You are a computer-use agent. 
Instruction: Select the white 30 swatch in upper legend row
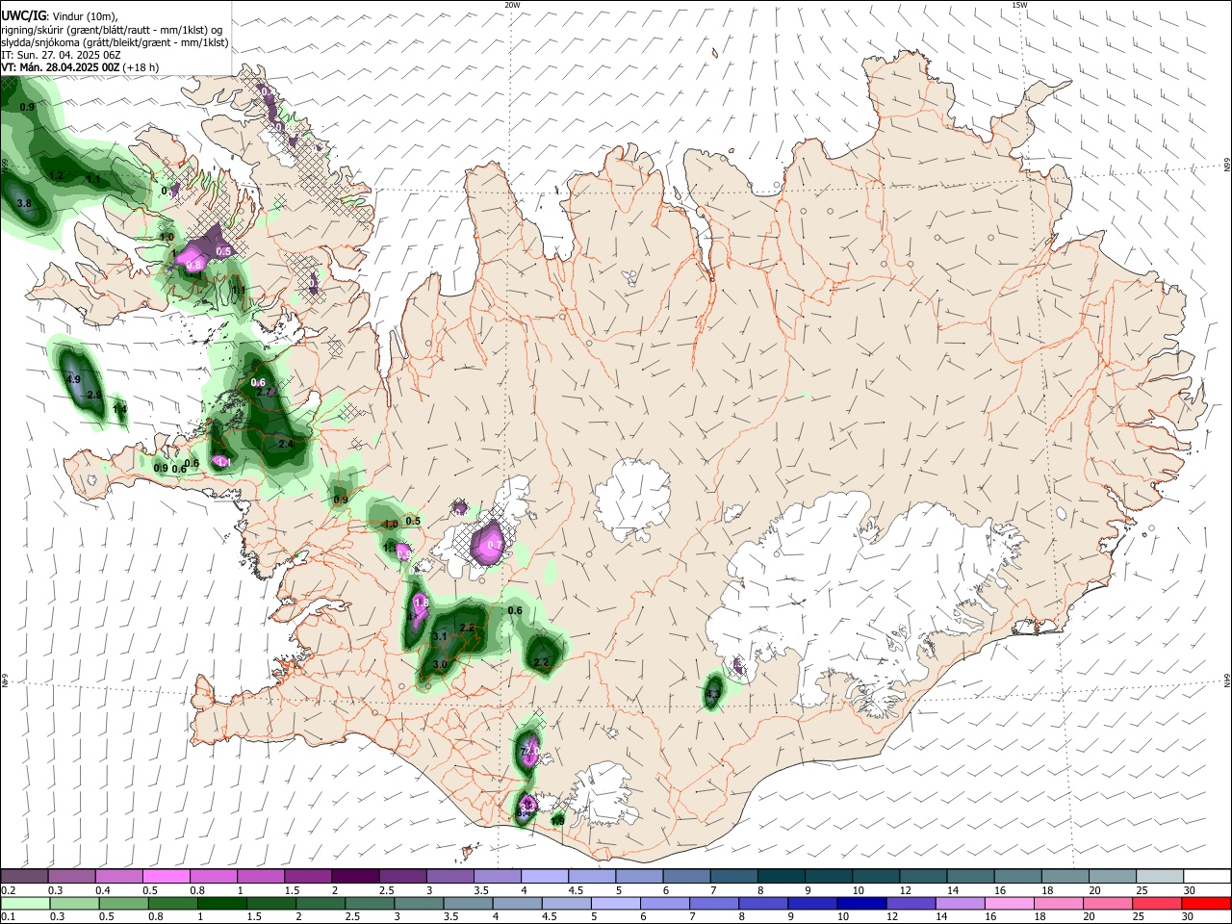[x=1205, y=876]
